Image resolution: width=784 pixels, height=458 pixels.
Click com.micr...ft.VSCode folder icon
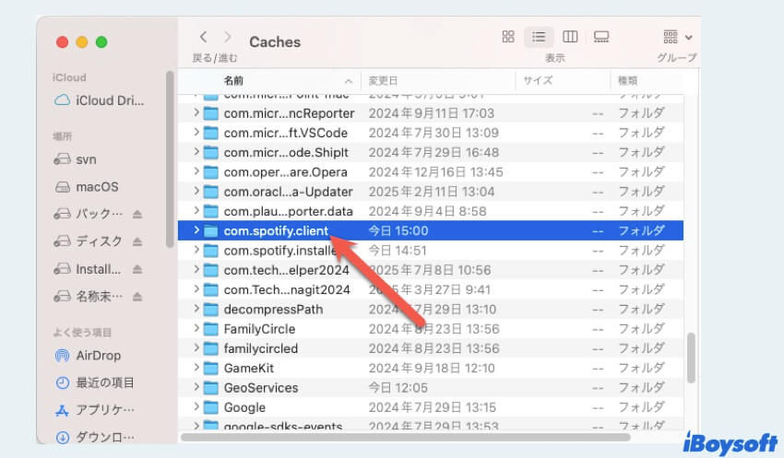point(211,133)
